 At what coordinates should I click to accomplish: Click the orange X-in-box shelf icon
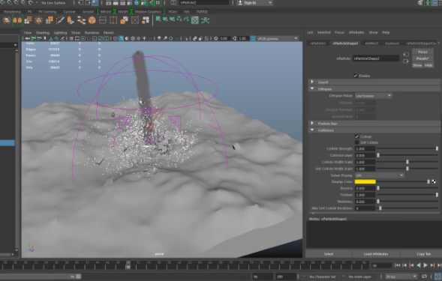pos(135,20)
